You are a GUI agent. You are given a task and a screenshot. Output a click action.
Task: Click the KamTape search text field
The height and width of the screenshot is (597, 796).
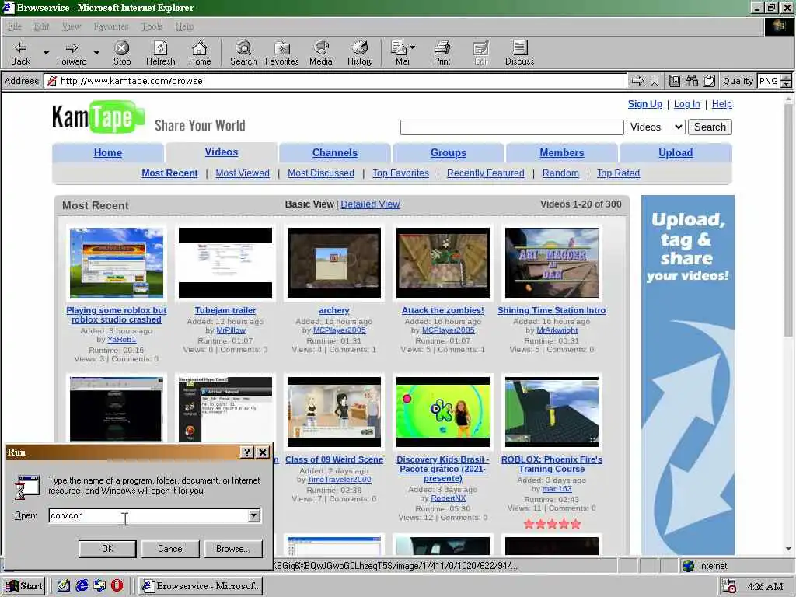click(511, 127)
